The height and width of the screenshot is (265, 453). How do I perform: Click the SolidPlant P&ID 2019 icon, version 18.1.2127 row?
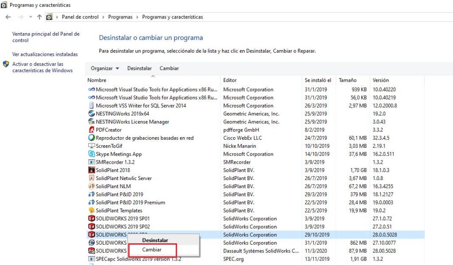92,194
